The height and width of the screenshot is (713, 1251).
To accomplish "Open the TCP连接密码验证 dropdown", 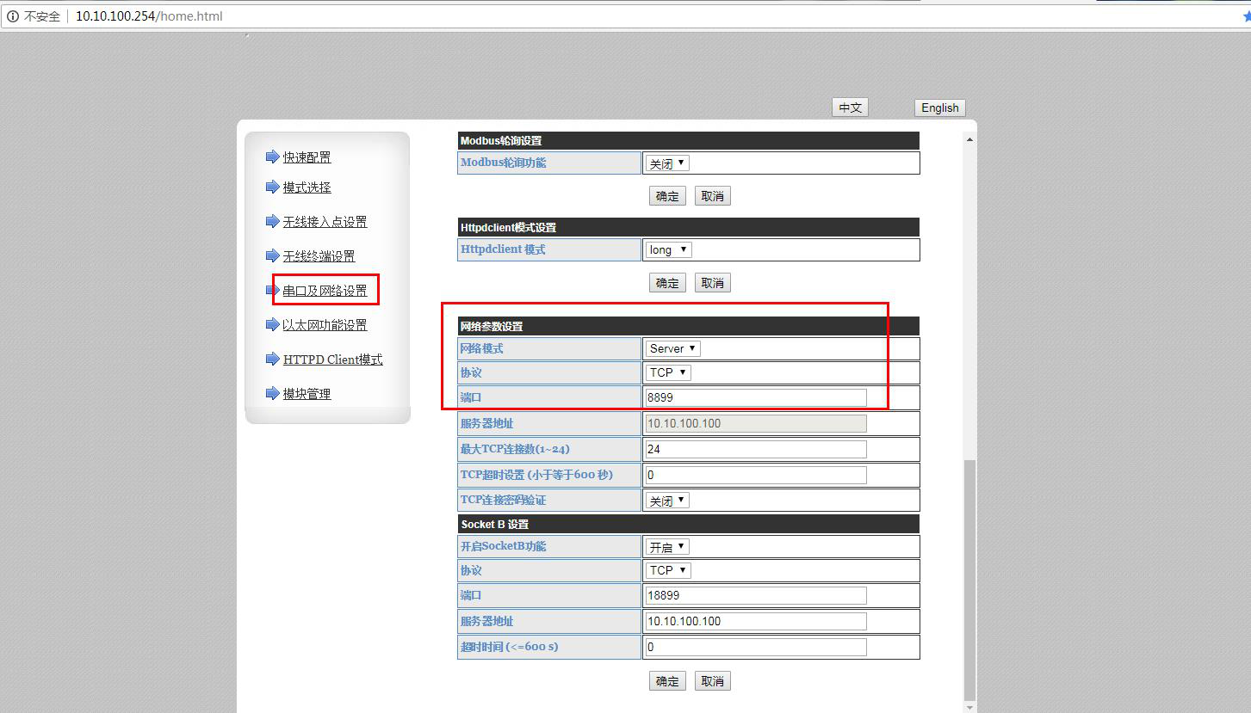I will click(668, 501).
